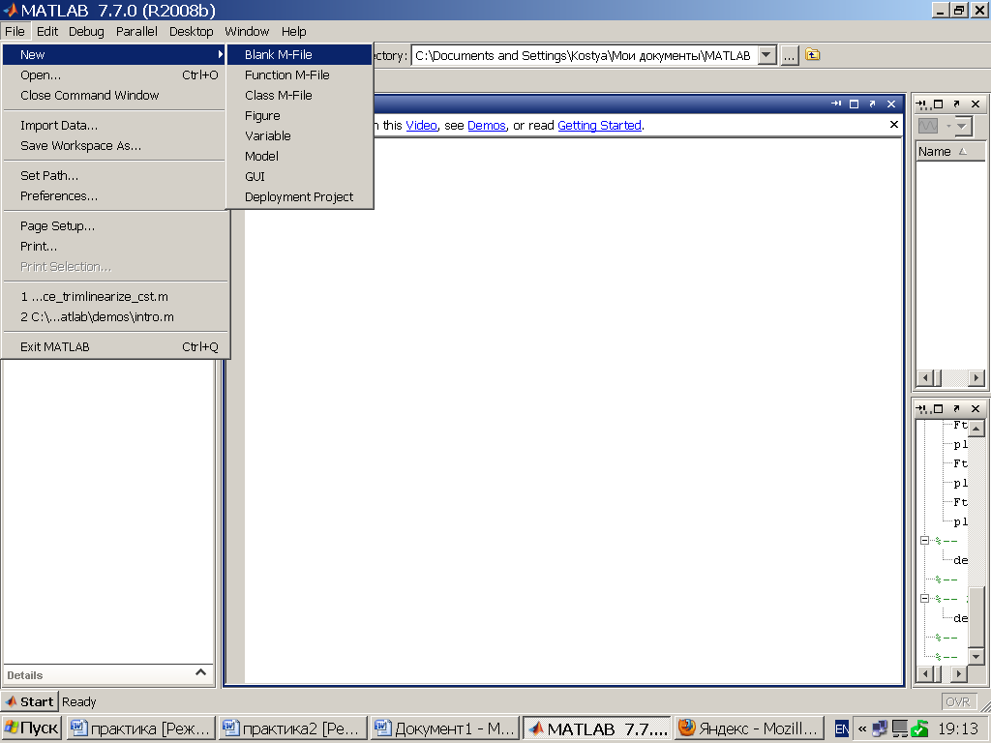Open the Window menu
Image resolution: width=991 pixels, height=743 pixels.
(x=247, y=32)
